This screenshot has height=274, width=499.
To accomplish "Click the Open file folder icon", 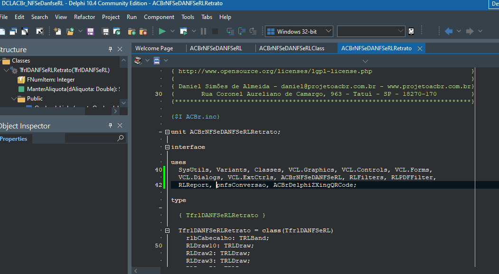I will point(70,31).
